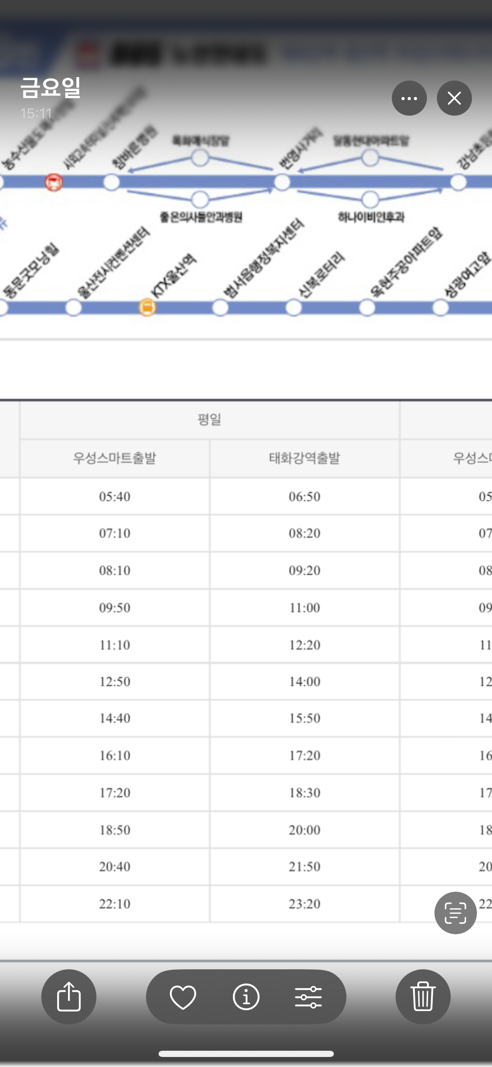Tap the 태화강역출발 column header
This screenshot has height=1067, width=492.
(304, 458)
